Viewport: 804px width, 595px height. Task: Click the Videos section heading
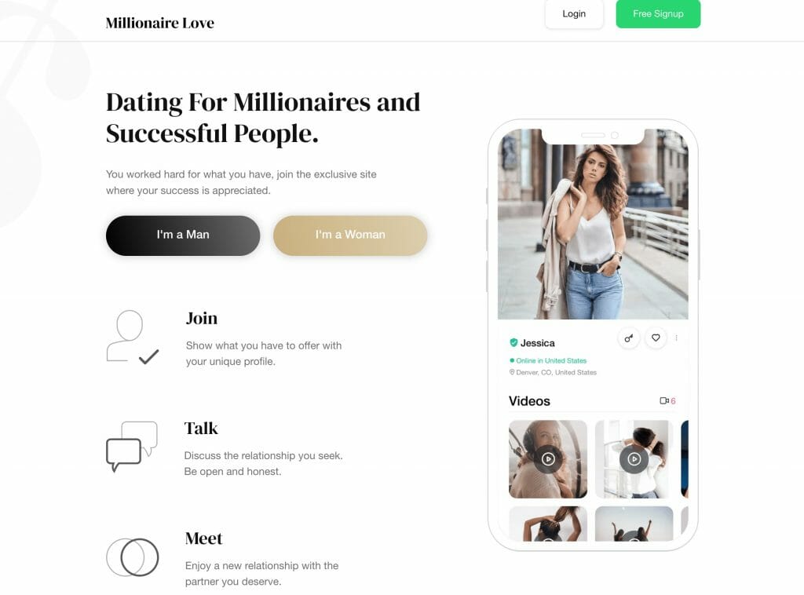[x=529, y=401]
